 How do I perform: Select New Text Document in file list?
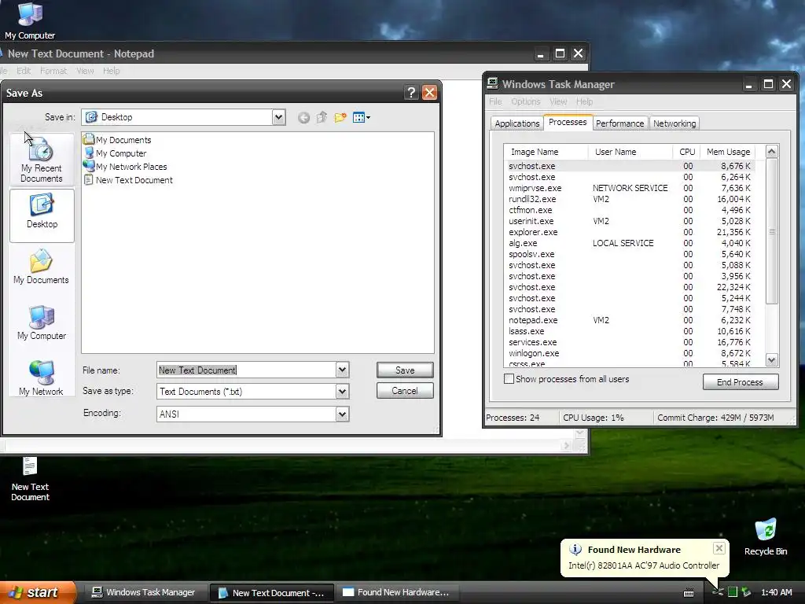tap(128, 180)
